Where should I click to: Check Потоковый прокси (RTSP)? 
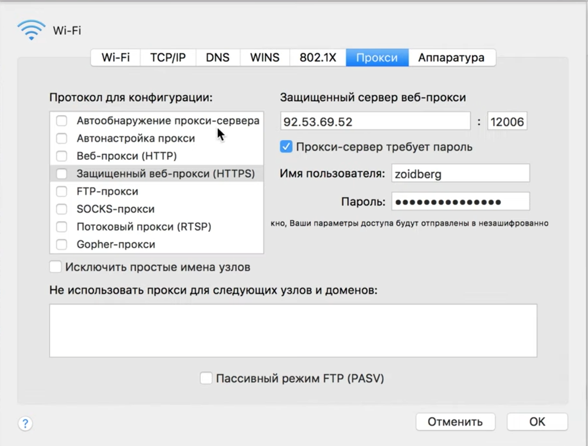62,226
